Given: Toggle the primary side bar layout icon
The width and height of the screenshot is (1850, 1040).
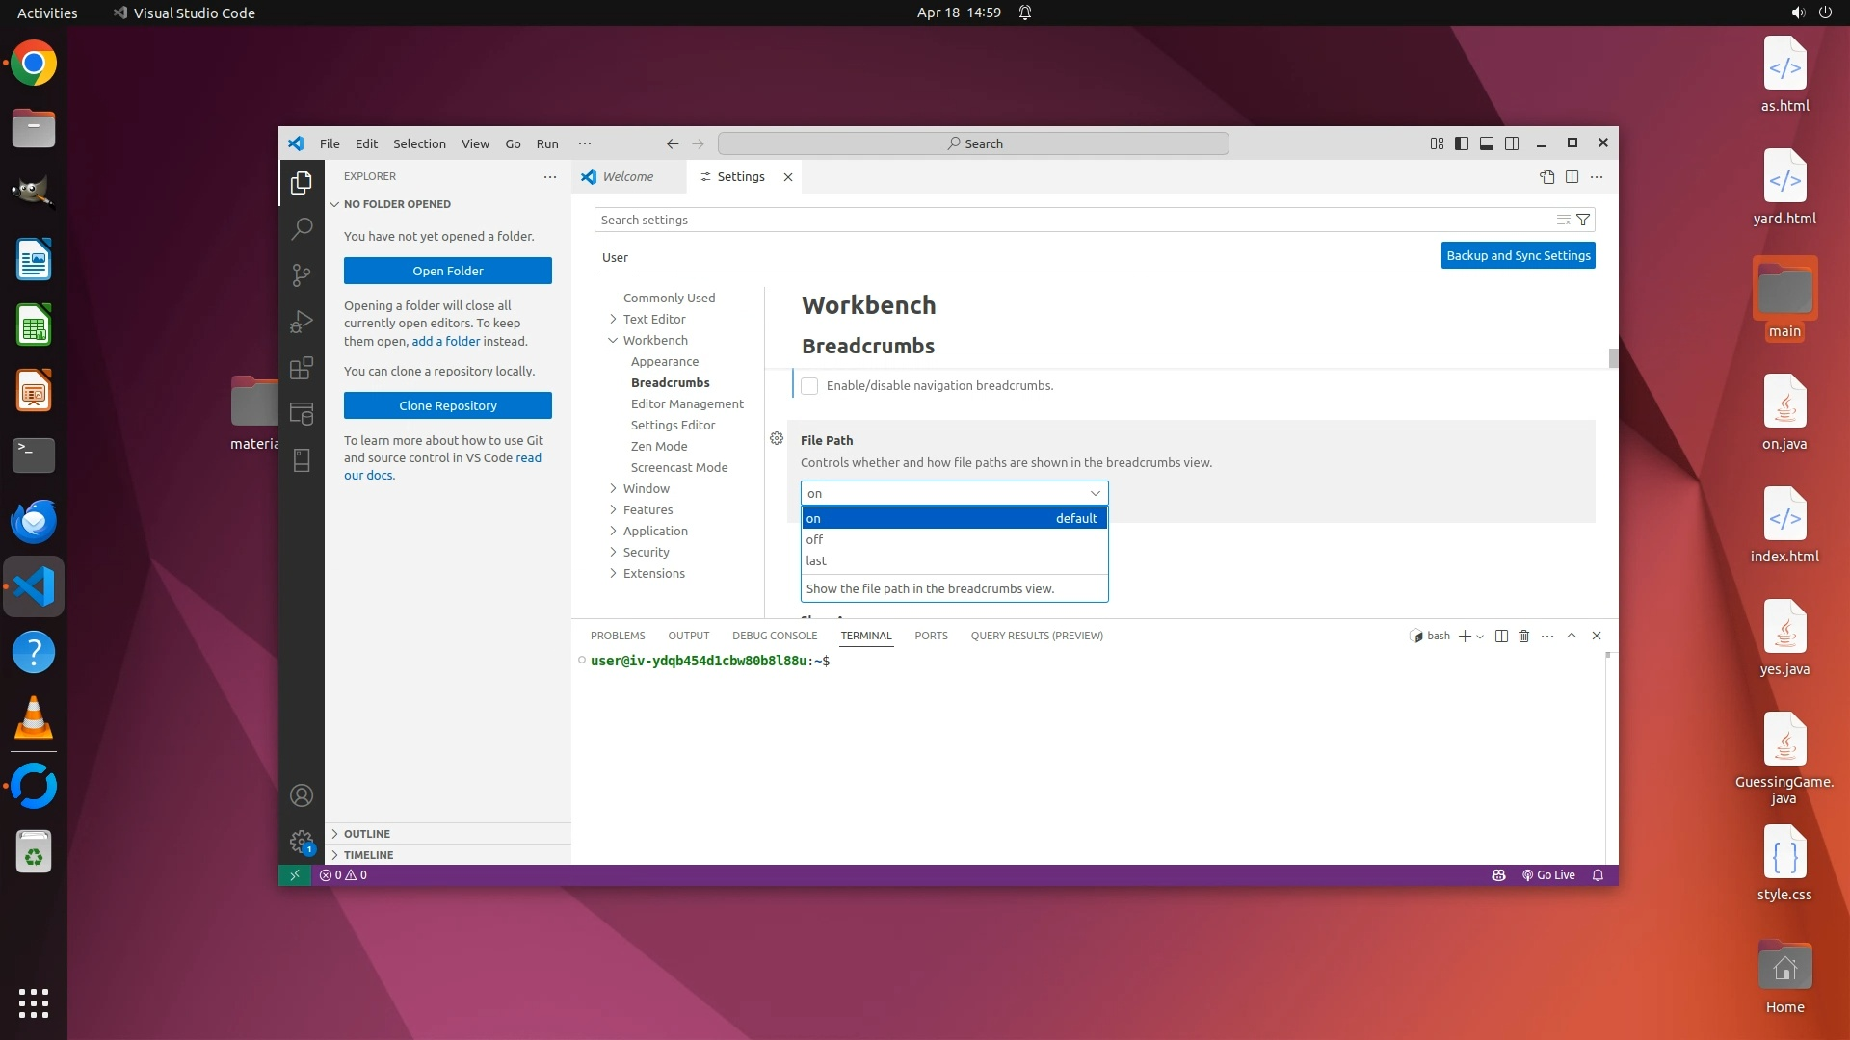Looking at the screenshot, I should [1462, 143].
